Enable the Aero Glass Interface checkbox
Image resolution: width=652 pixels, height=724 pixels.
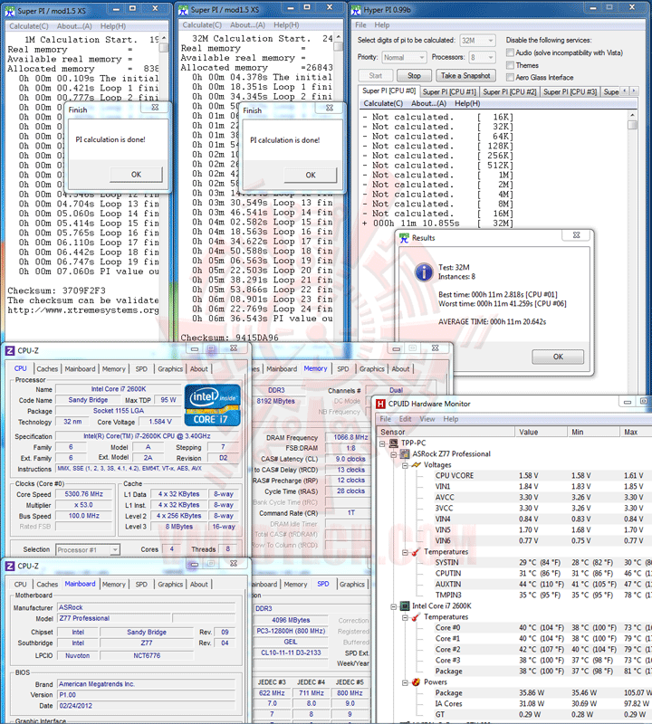[x=510, y=77]
